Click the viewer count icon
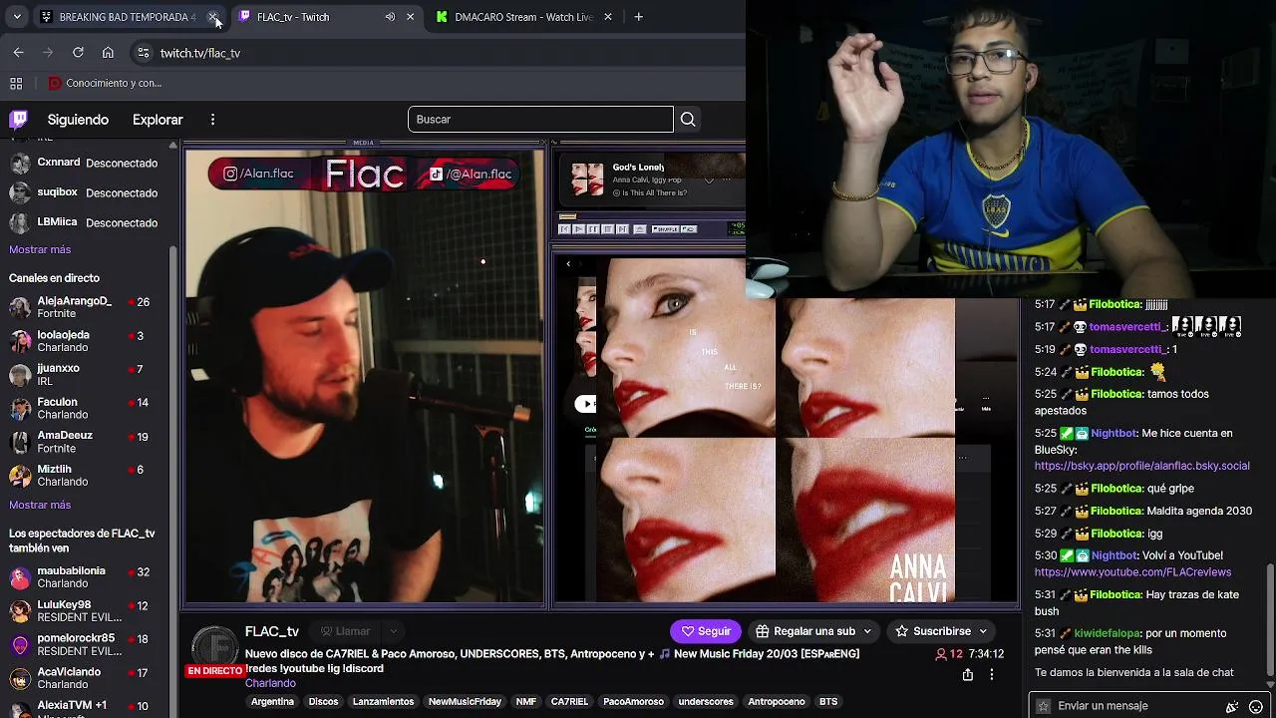 click(941, 654)
